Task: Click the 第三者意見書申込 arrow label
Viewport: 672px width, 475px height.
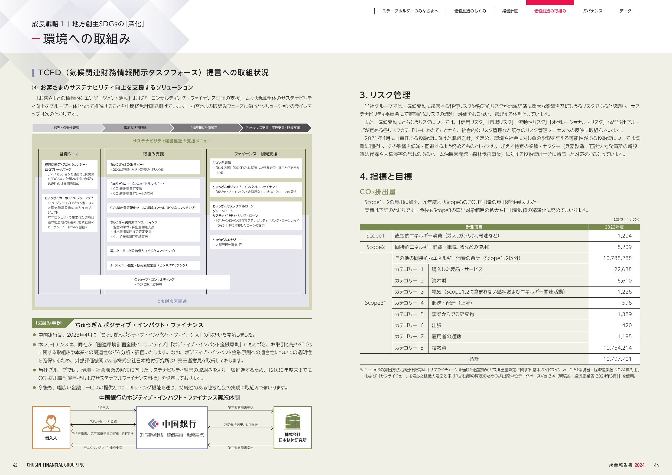Action: (x=241, y=408)
